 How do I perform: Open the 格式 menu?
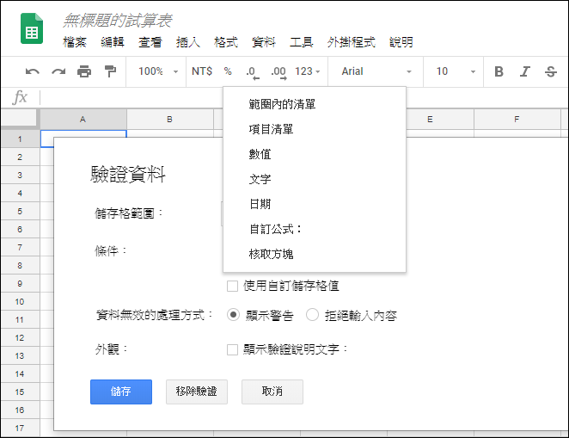pos(226,42)
